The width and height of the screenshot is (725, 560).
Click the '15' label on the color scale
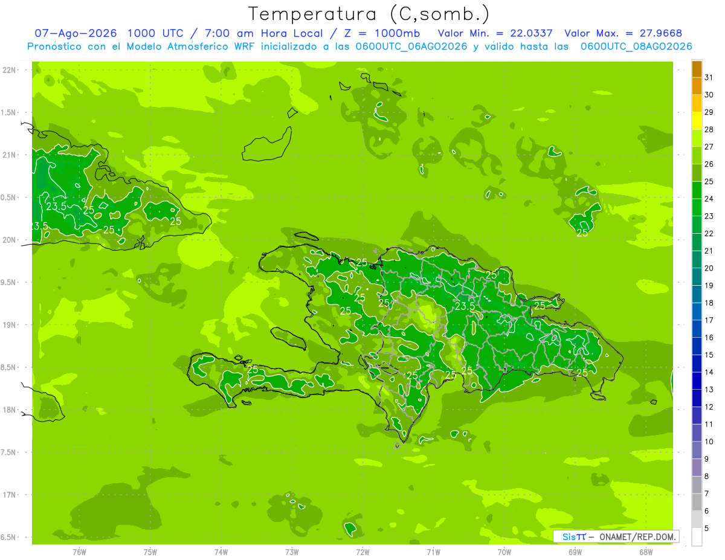click(x=709, y=355)
